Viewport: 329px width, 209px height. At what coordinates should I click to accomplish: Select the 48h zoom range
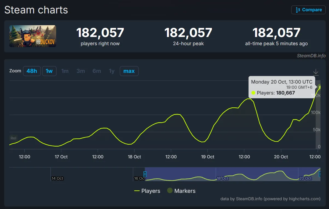(32, 71)
